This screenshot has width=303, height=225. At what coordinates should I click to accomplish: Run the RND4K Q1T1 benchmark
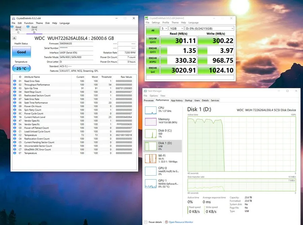click(x=153, y=50)
